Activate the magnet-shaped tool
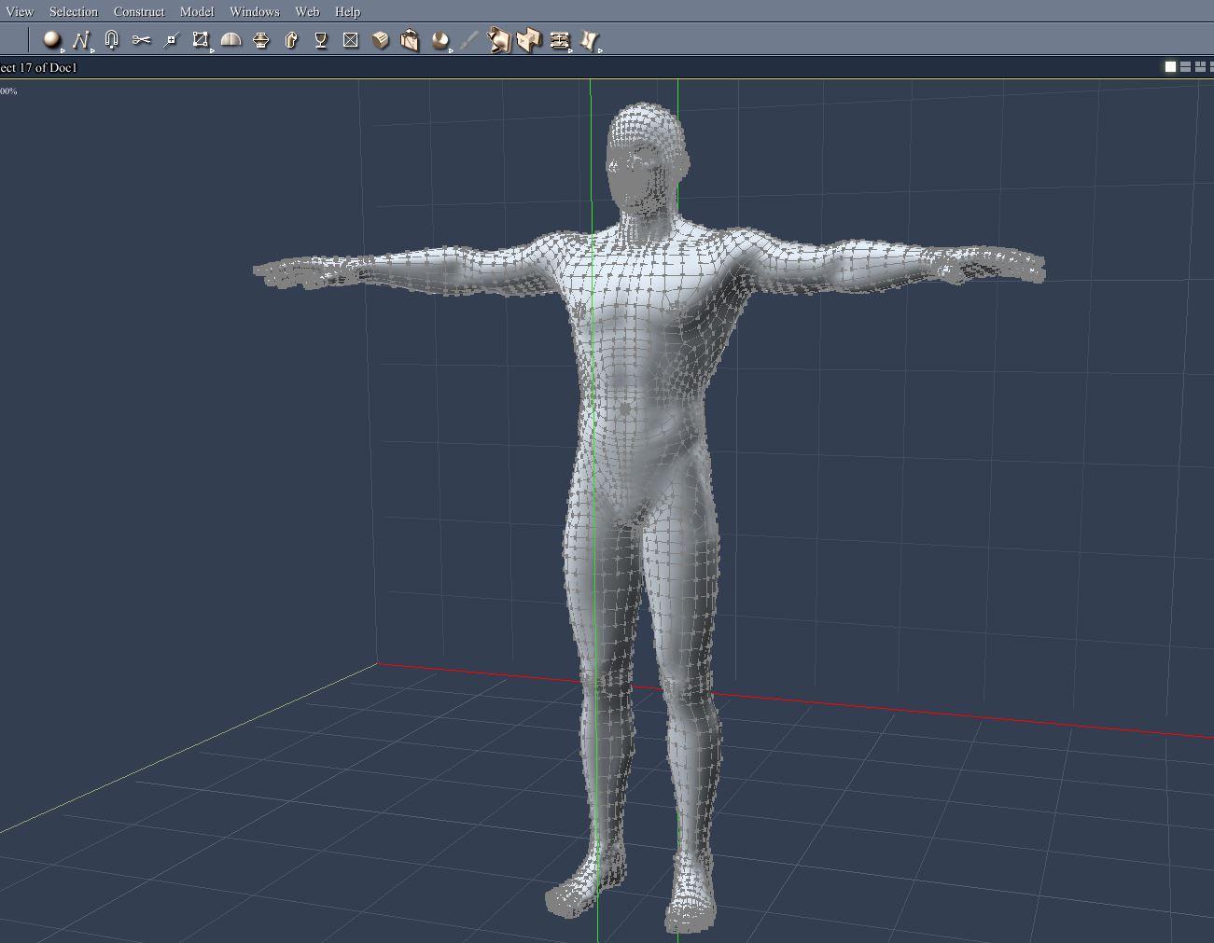Image resolution: width=1214 pixels, height=943 pixels. [x=112, y=40]
